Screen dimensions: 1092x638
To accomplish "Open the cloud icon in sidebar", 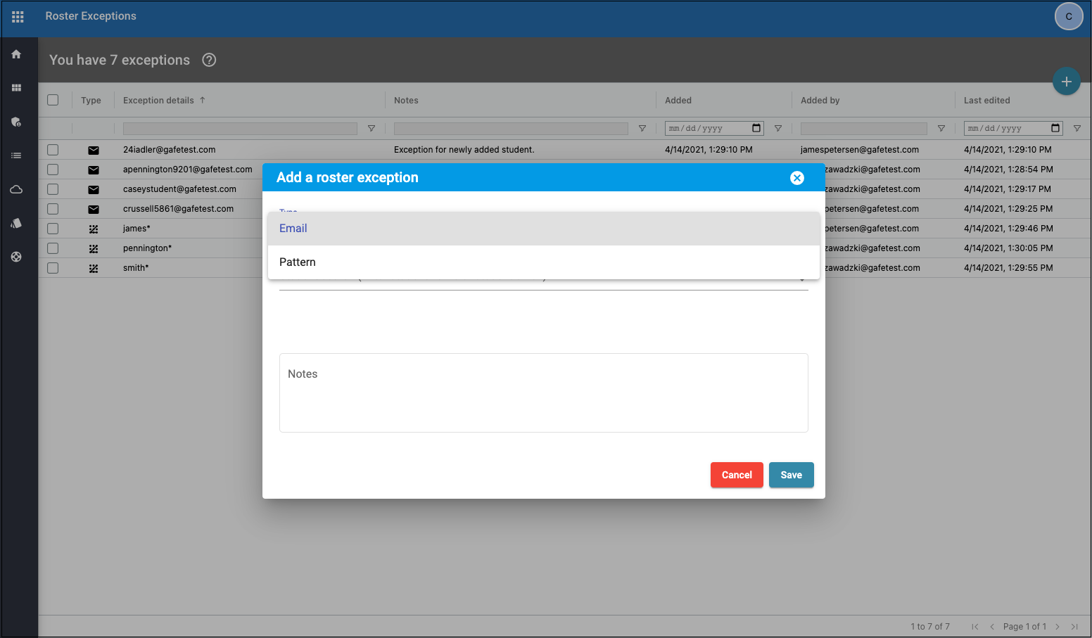I will (16, 189).
